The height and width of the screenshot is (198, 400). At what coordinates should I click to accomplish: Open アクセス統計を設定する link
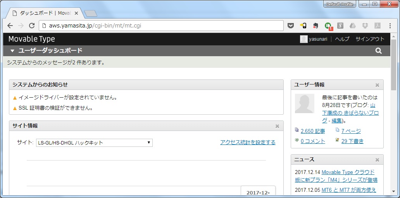(x=248, y=142)
